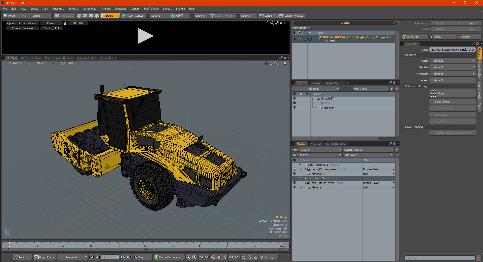Click the 3D viewport zoom icon
The height and width of the screenshot is (262, 483).
click(276, 63)
